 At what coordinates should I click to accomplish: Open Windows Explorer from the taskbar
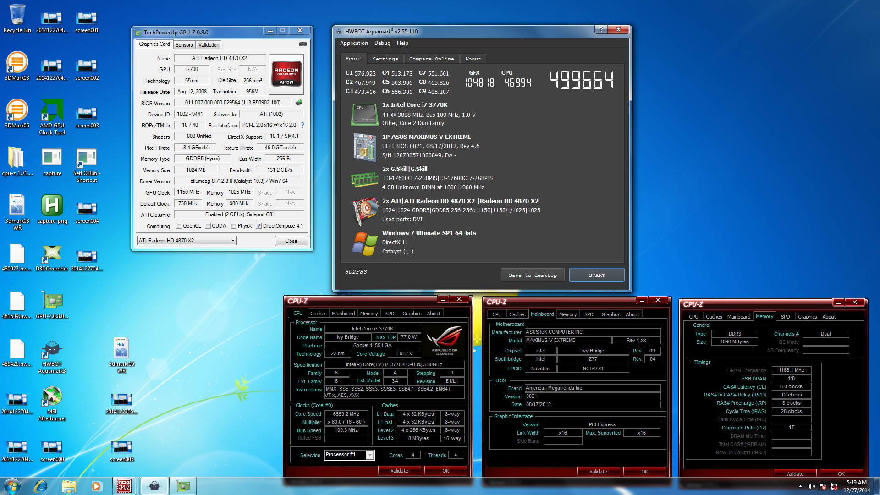point(69,486)
